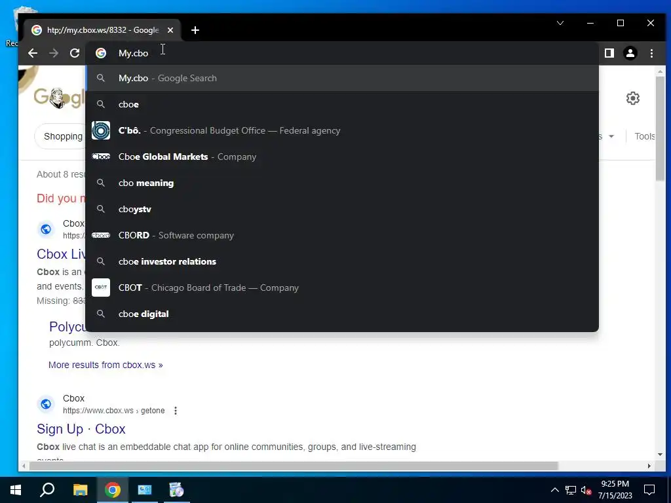The height and width of the screenshot is (503, 671).
Task: Click the CBOT logo thumbnail
Action: pyautogui.click(x=101, y=288)
